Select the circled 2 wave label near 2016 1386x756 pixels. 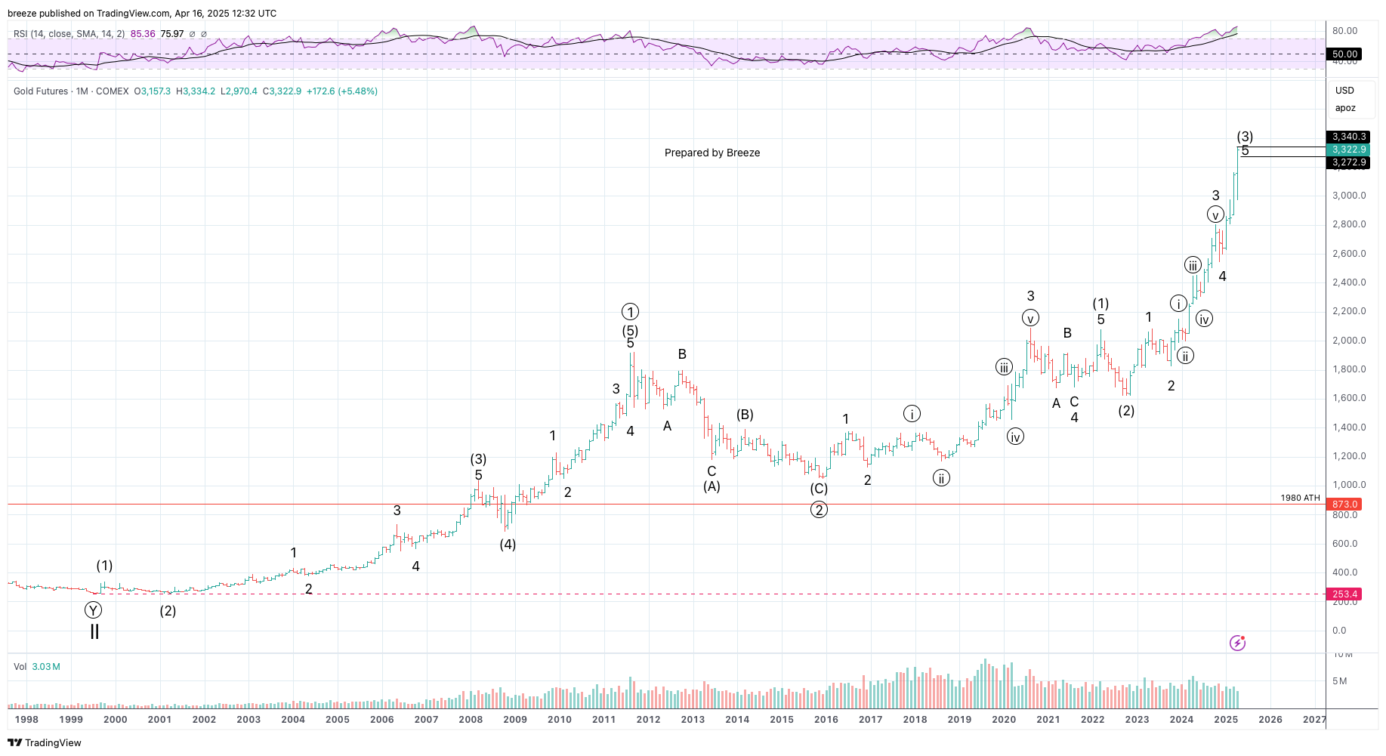[x=819, y=510]
